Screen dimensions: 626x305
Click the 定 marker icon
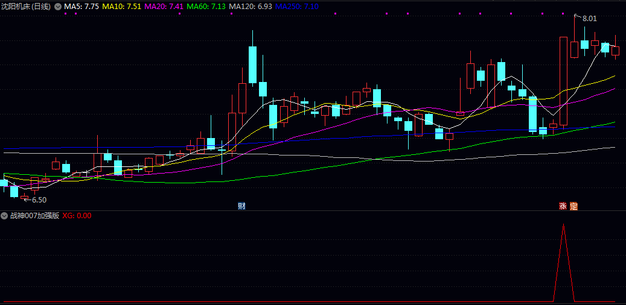573,206
